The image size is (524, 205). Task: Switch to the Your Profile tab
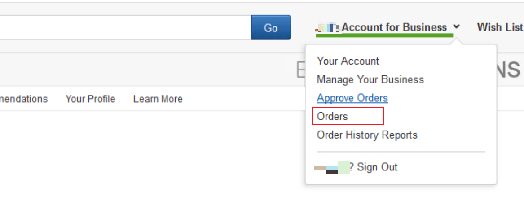point(91,99)
